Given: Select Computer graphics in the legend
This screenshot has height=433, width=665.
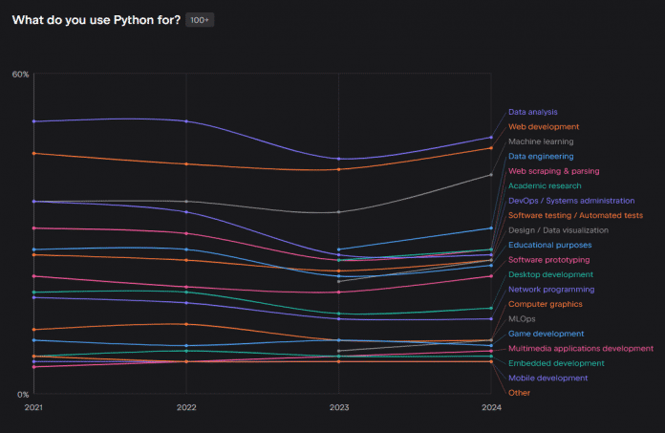Looking at the screenshot, I should tap(546, 304).
